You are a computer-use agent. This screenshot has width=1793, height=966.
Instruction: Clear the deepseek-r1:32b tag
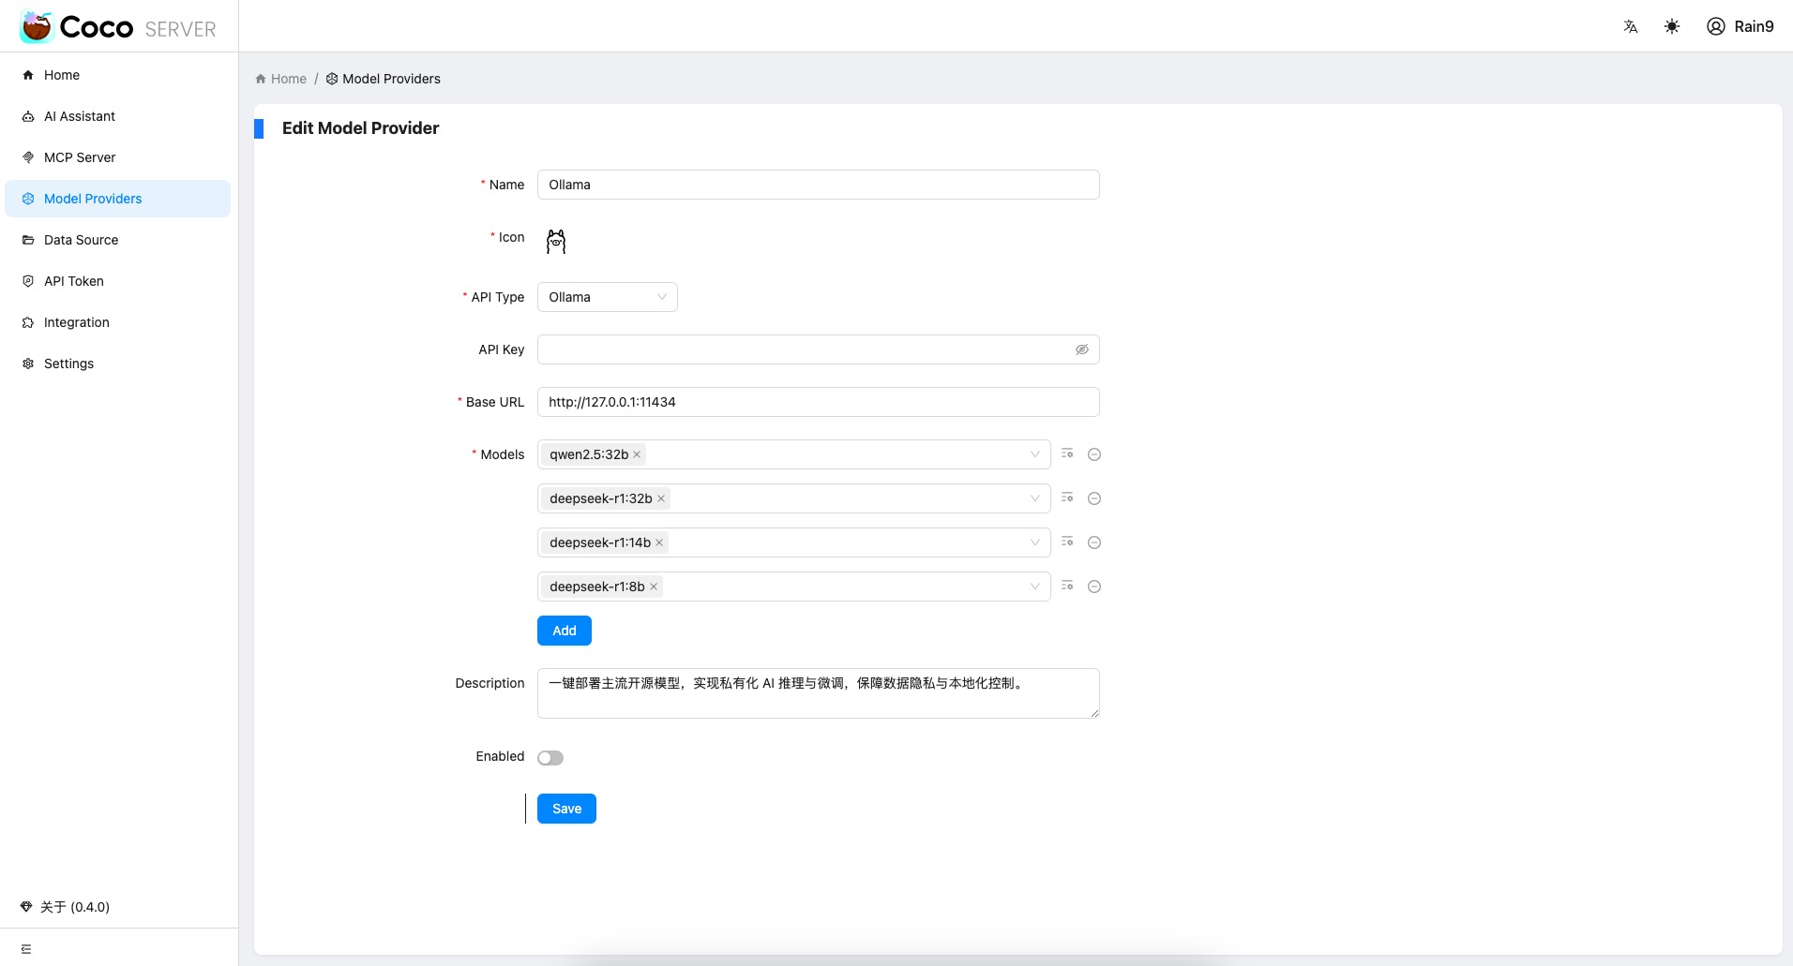661,498
